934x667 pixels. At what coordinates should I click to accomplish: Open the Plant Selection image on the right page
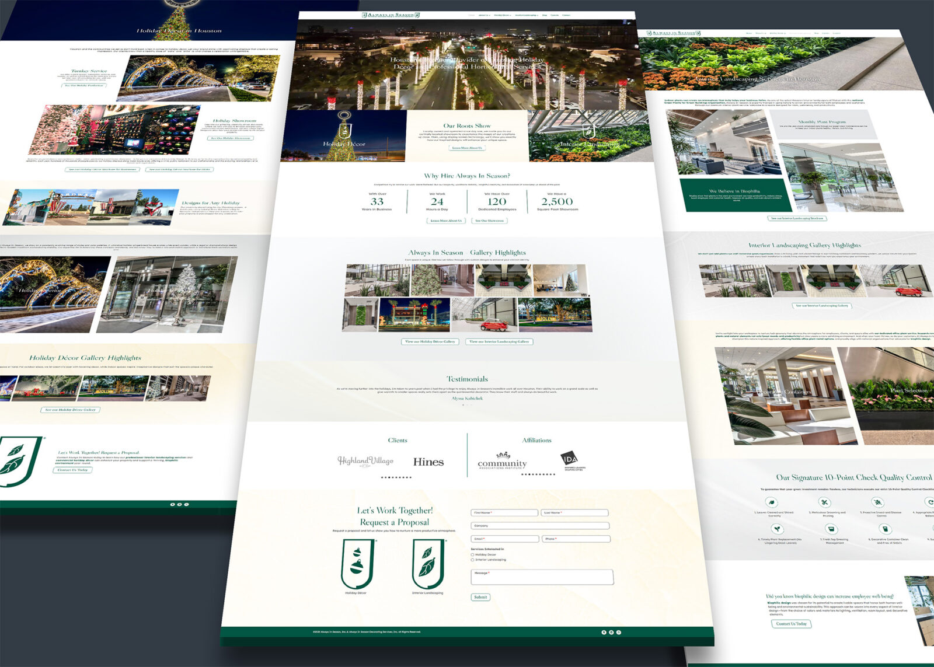point(887,397)
